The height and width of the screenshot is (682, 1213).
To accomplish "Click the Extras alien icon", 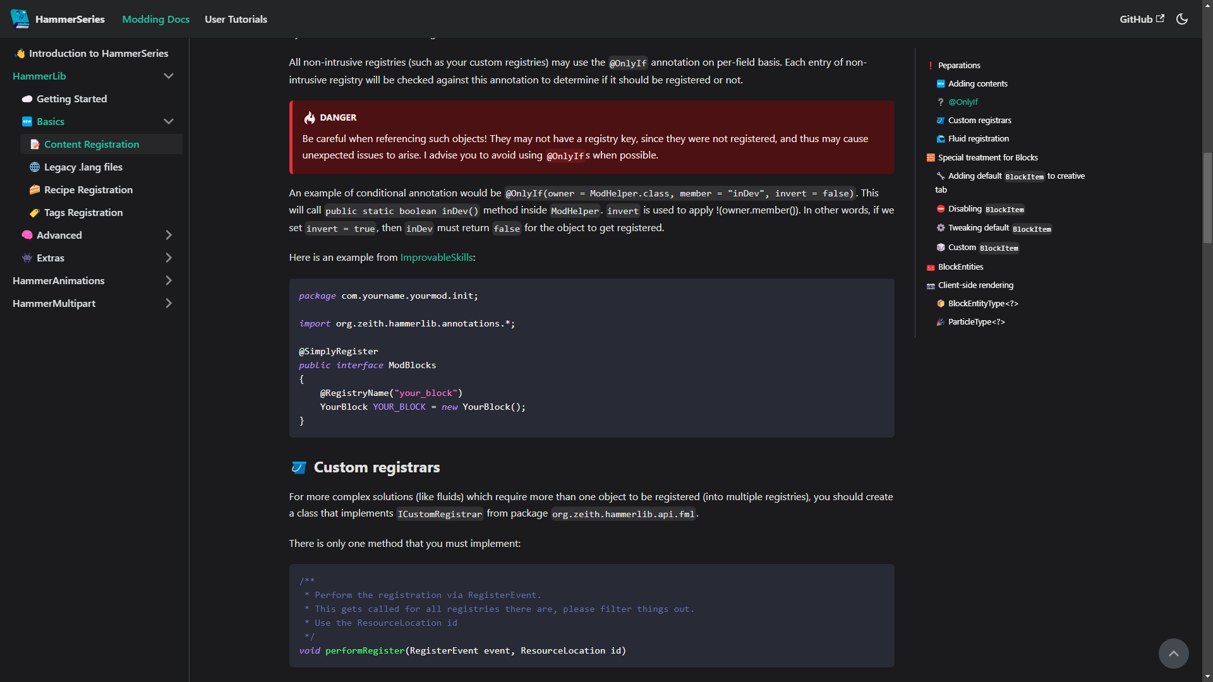I will tap(27, 258).
